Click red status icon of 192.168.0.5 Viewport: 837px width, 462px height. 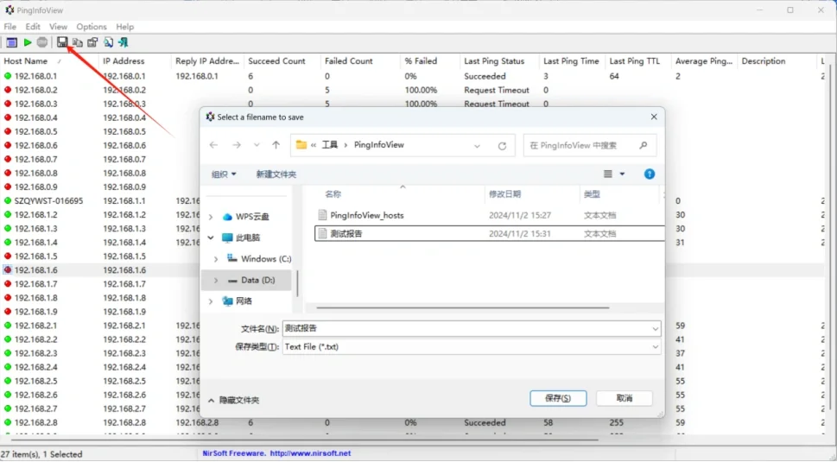tap(8, 132)
